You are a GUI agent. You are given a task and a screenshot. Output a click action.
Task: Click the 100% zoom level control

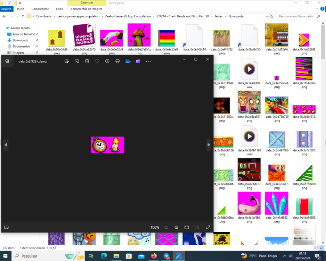(155, 227)
